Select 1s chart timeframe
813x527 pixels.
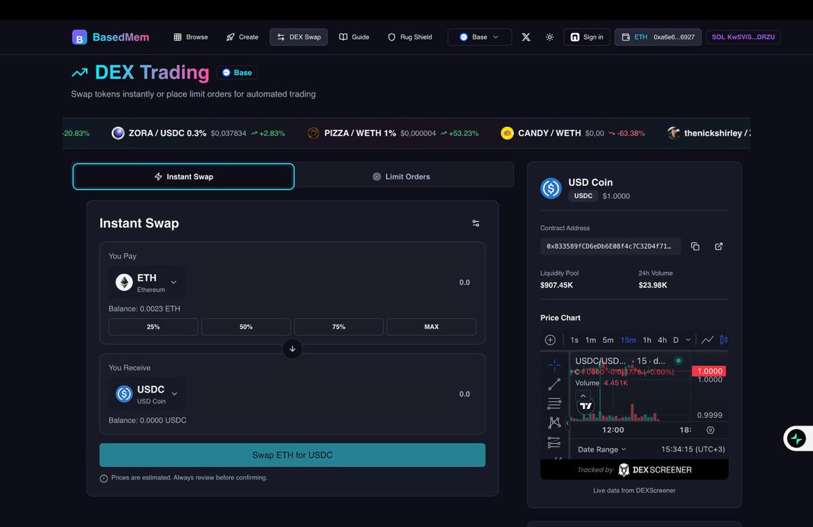tap(575, 340)
